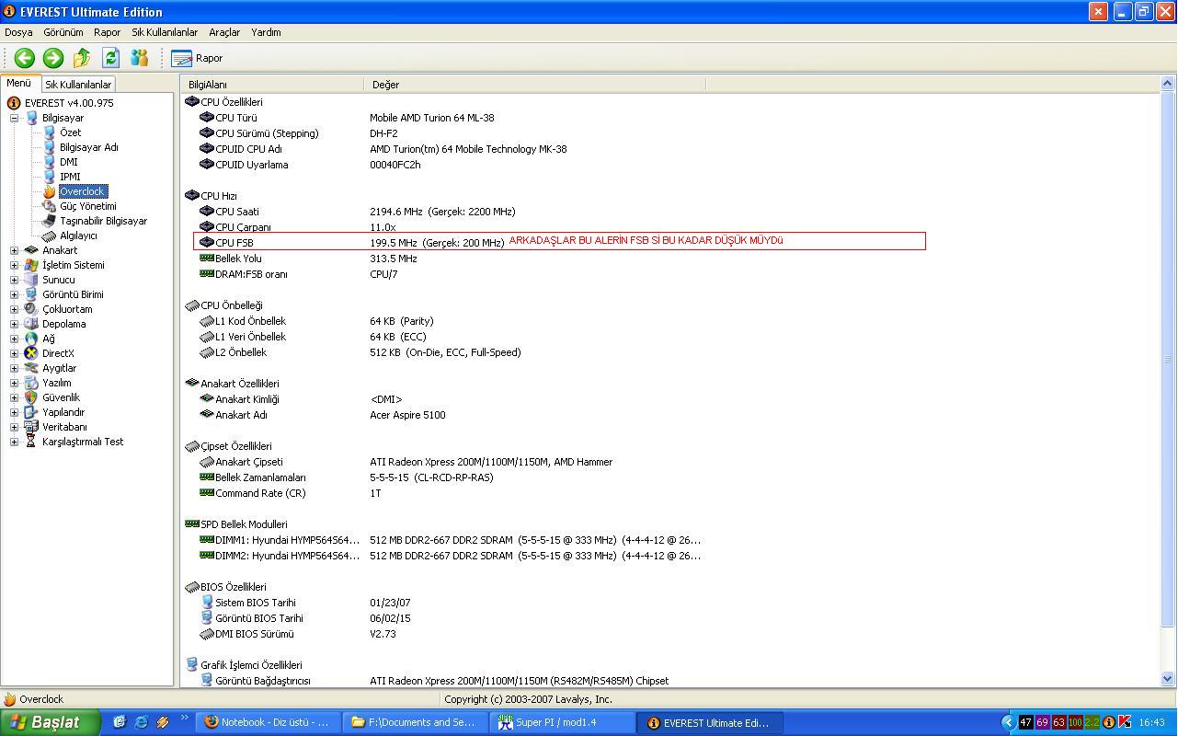Image resolution: width=1178 pixels, height=736 pixels.
Task: Switch to F:\Documents and Se... folder taskbar button
Action: 417,722
